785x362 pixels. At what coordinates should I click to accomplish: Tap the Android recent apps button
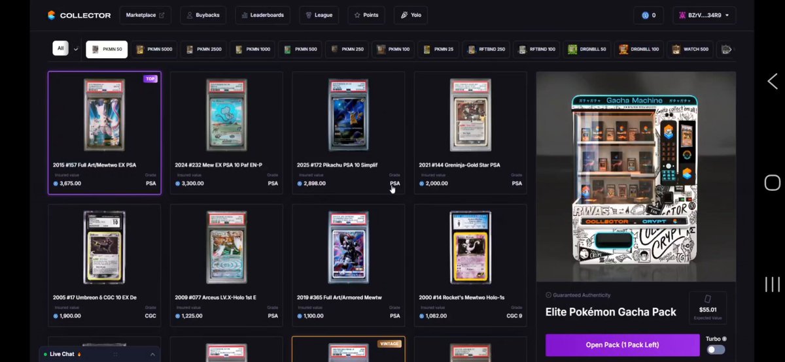772,284
